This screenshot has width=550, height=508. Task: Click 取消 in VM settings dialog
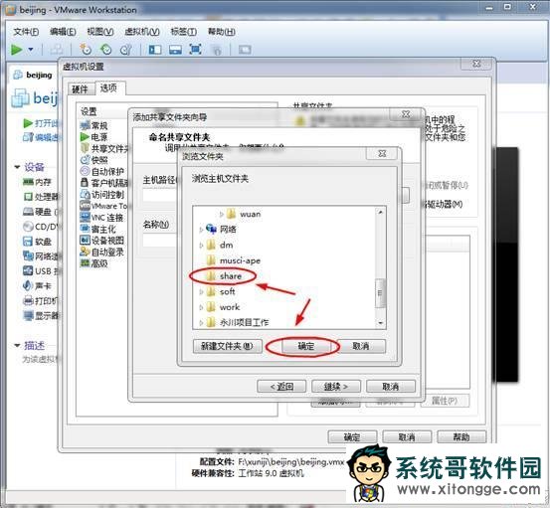point(407,437)
